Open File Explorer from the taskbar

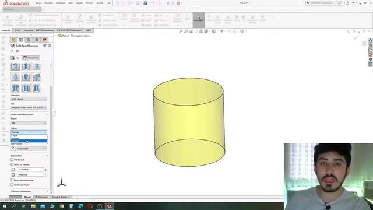(x=33, y=206)
